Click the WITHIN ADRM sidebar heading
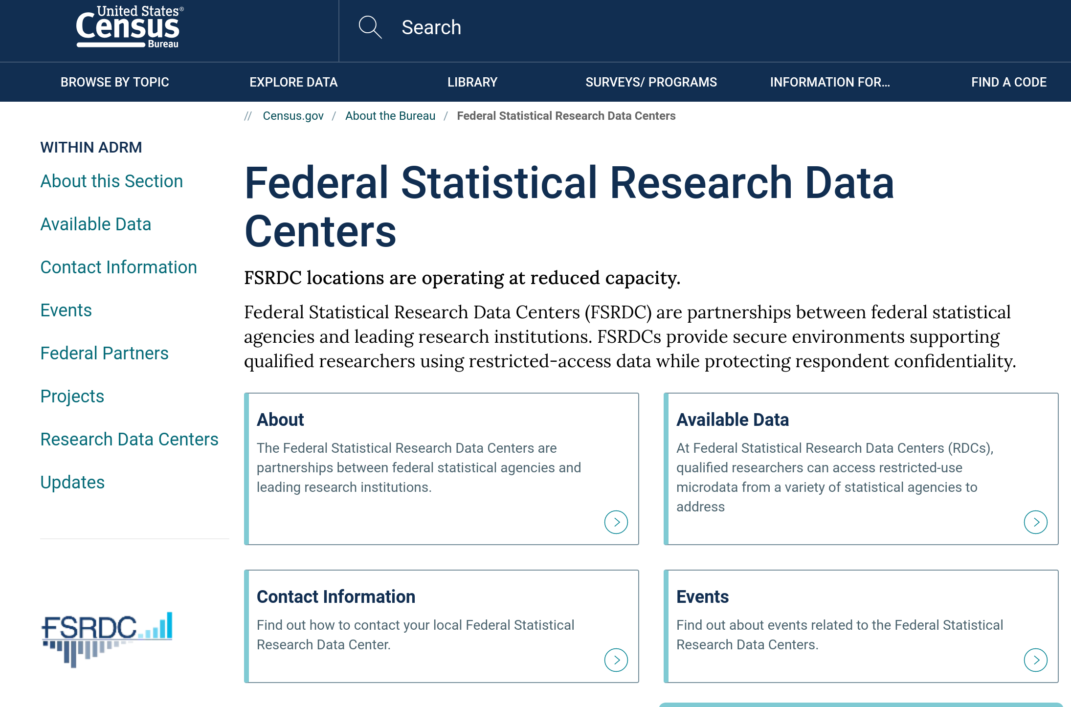This screenshot has height=707, width=1071. coord(91,147)
